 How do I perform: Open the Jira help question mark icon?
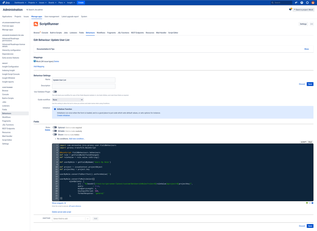click(302, 3)
